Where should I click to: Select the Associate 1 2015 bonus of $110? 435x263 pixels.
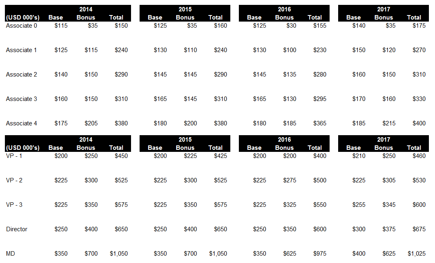pyautogui.click(x=190, y=50)
